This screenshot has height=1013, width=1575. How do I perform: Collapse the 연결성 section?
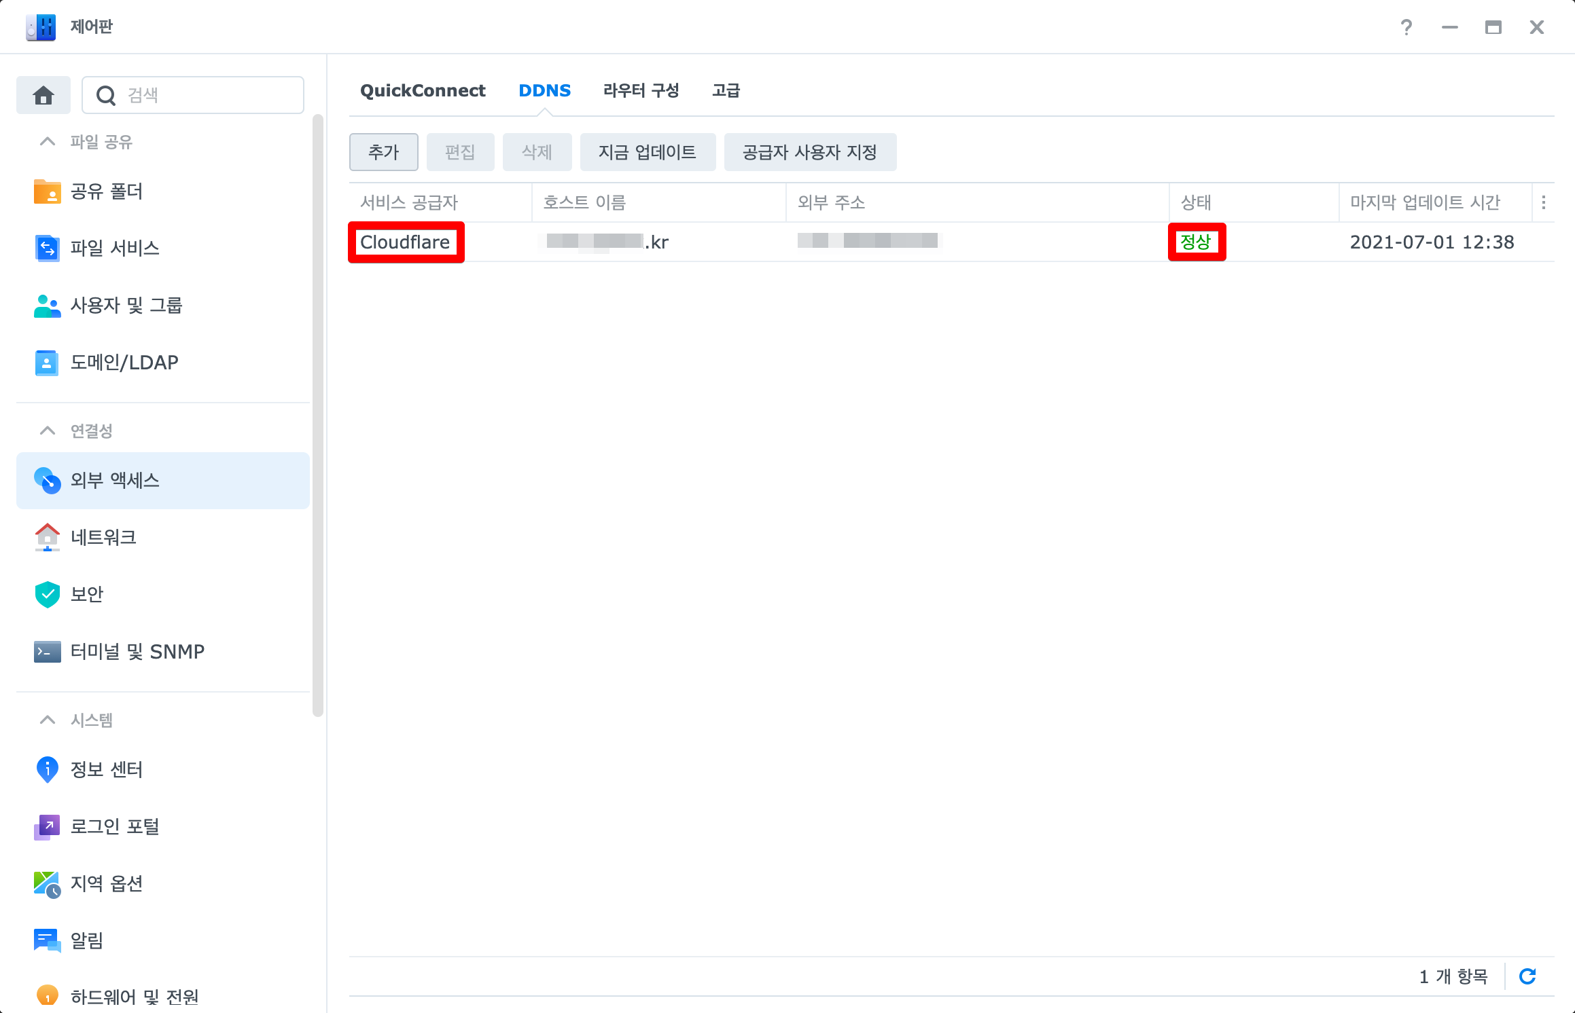pos(48,431)
